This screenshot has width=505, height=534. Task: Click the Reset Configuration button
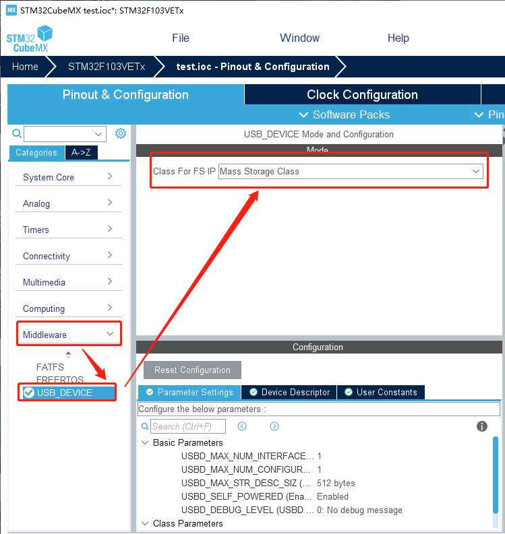coord(192,370)
